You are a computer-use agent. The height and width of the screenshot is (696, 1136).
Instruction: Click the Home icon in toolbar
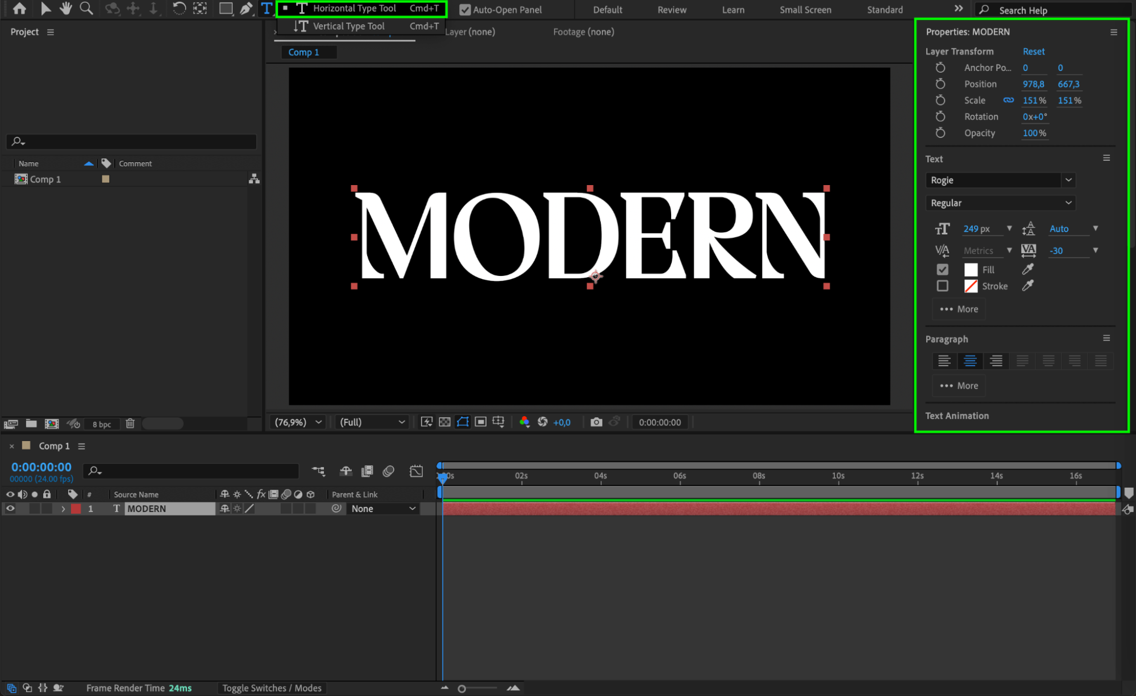pos(19,9)
